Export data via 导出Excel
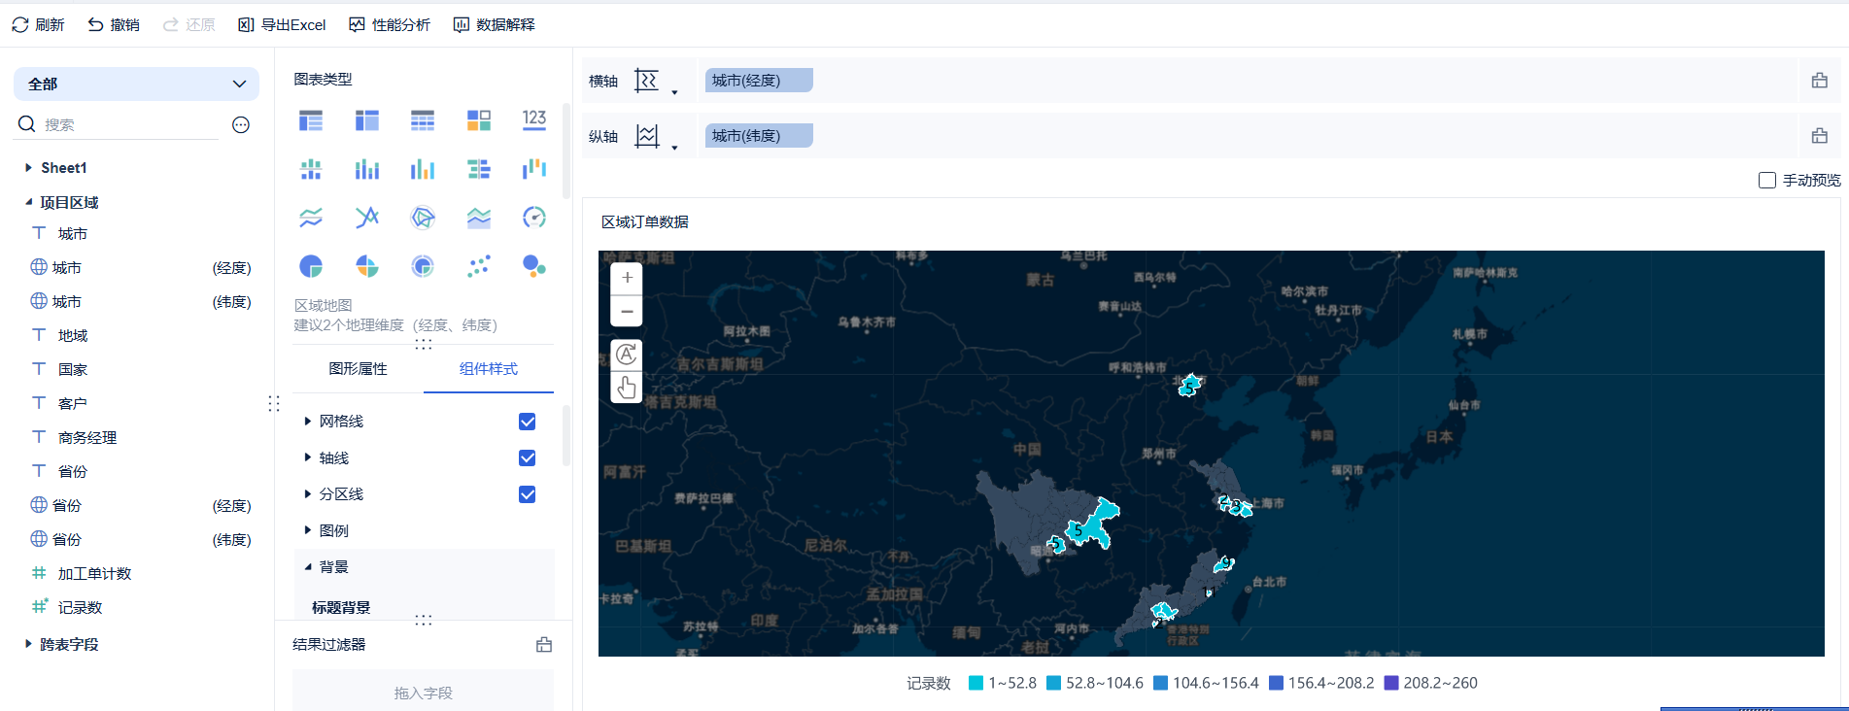Viewport: 1849px width, 711px height. click(282, 24)
